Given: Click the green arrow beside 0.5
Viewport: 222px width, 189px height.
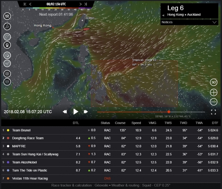Looking at the screenshot, I should click(x=89, y=138).
